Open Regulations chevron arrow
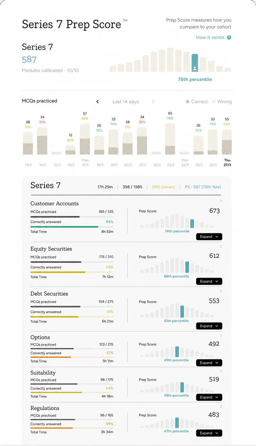Screen dimensions: 256x446 tap(221, 406)
